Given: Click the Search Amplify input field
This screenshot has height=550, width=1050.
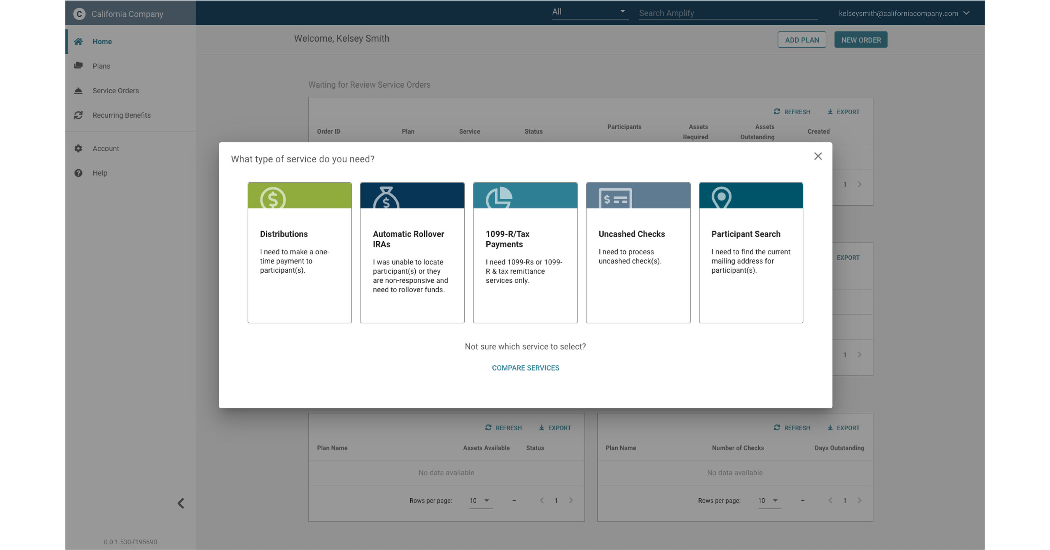Looking at the screenshot, I should 728,13.
